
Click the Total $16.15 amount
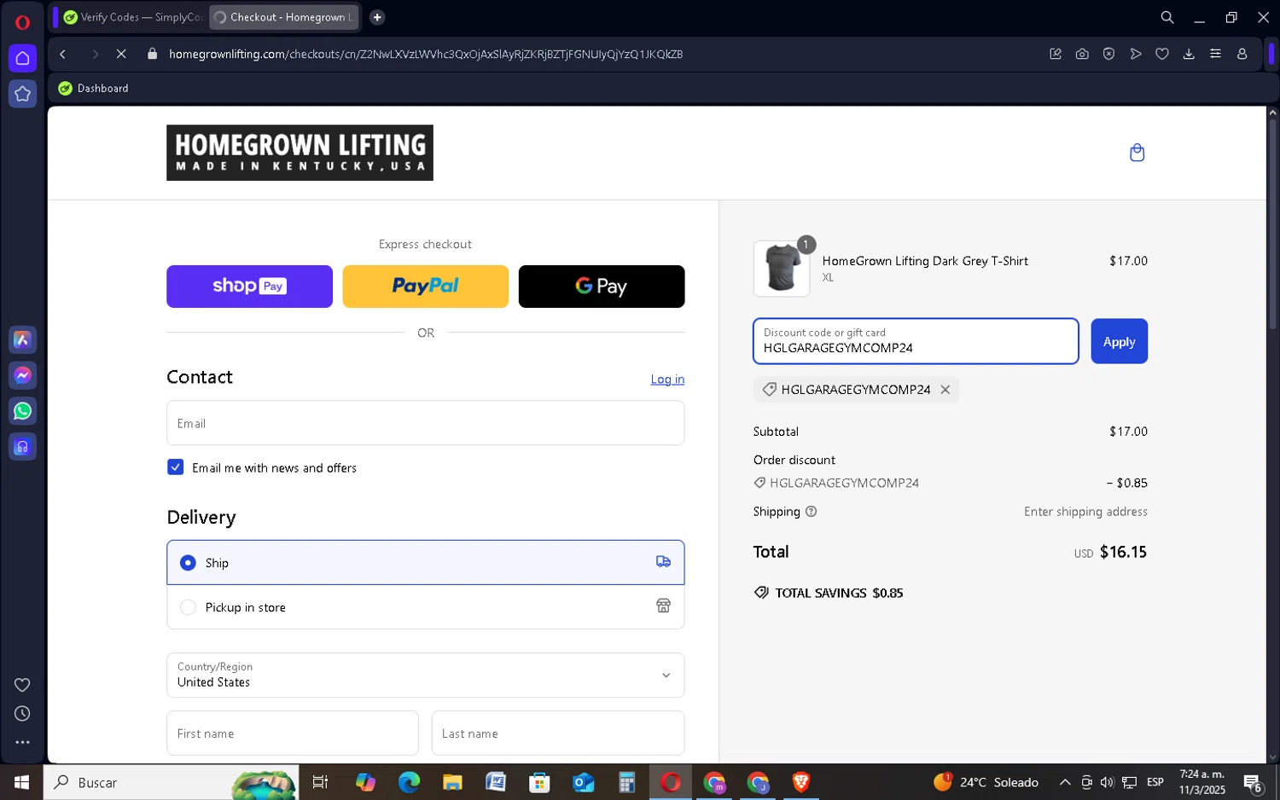(x=1123, y=552)
